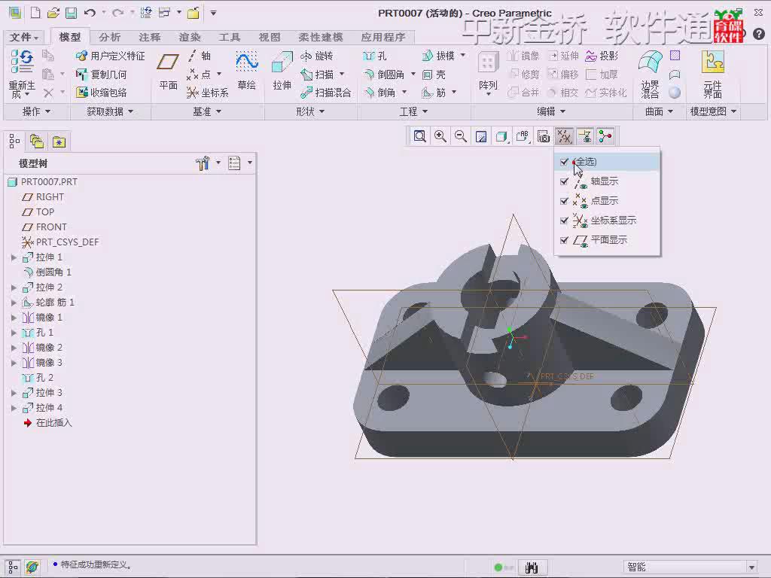Click the Refit zoom icon
Screen dimensions: 771x578
click(x=419, y=136)
